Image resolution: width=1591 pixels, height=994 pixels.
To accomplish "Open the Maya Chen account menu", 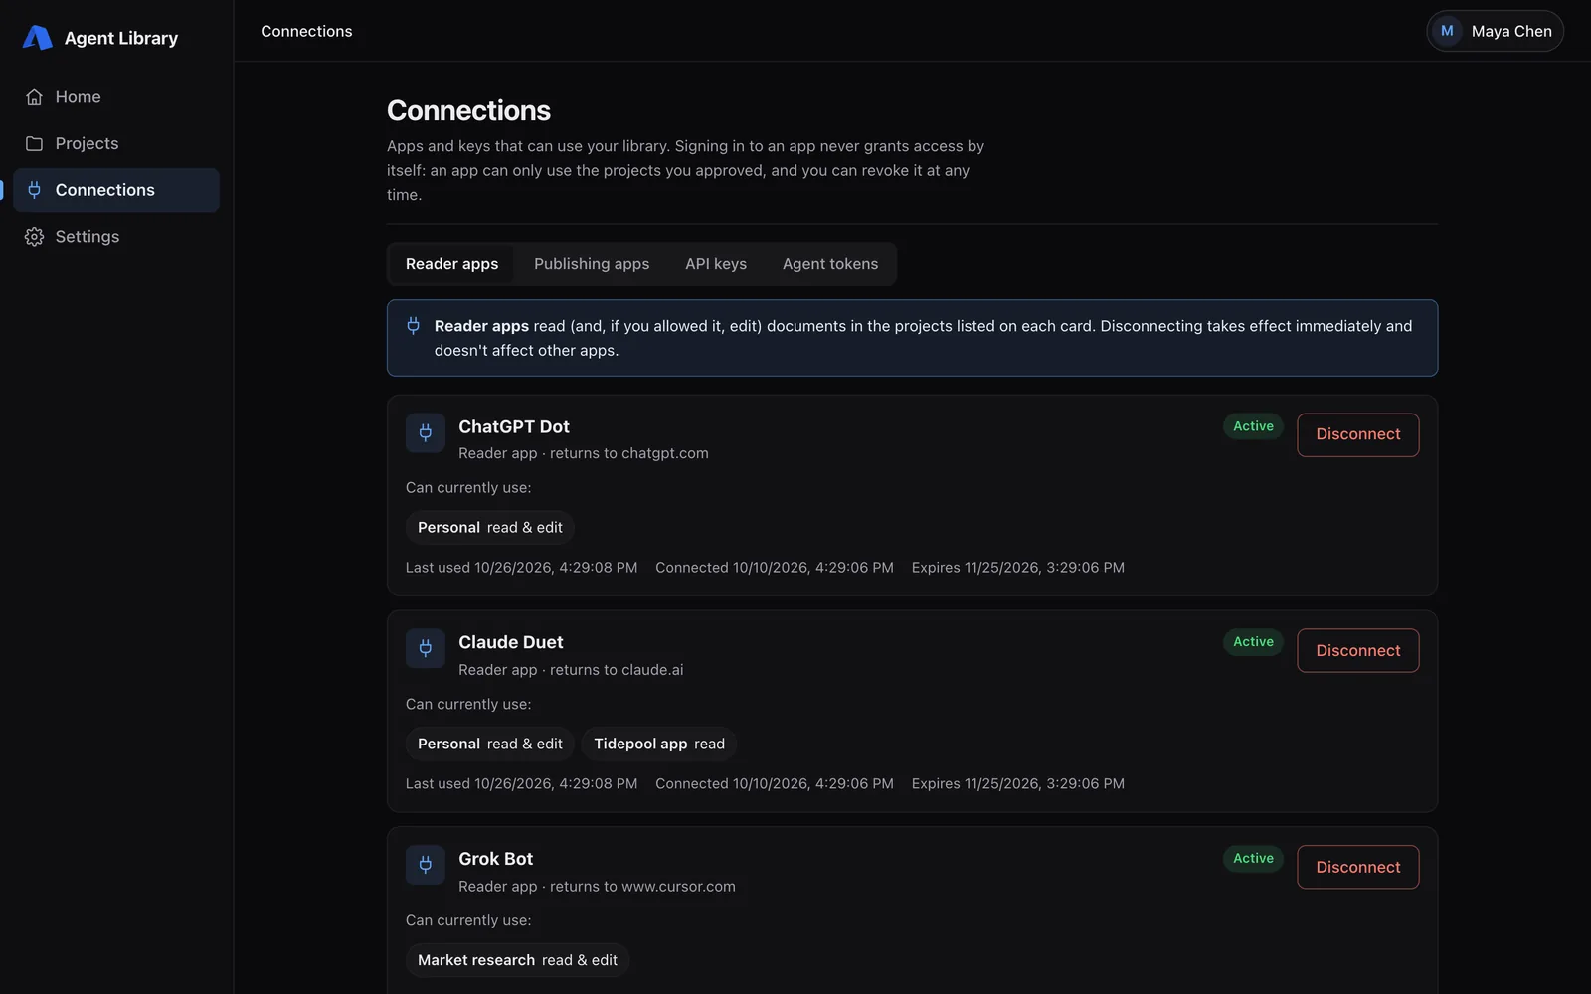I will click(1495, 31).
